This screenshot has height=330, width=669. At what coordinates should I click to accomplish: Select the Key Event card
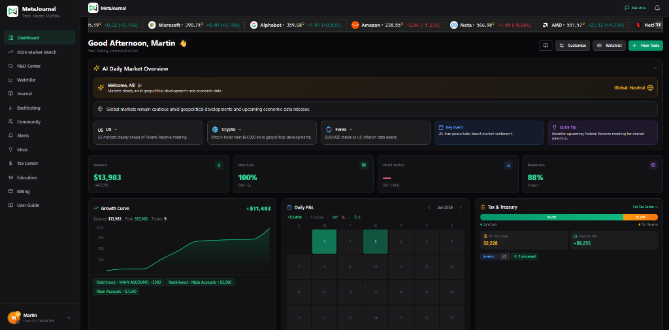pos(489,133)
